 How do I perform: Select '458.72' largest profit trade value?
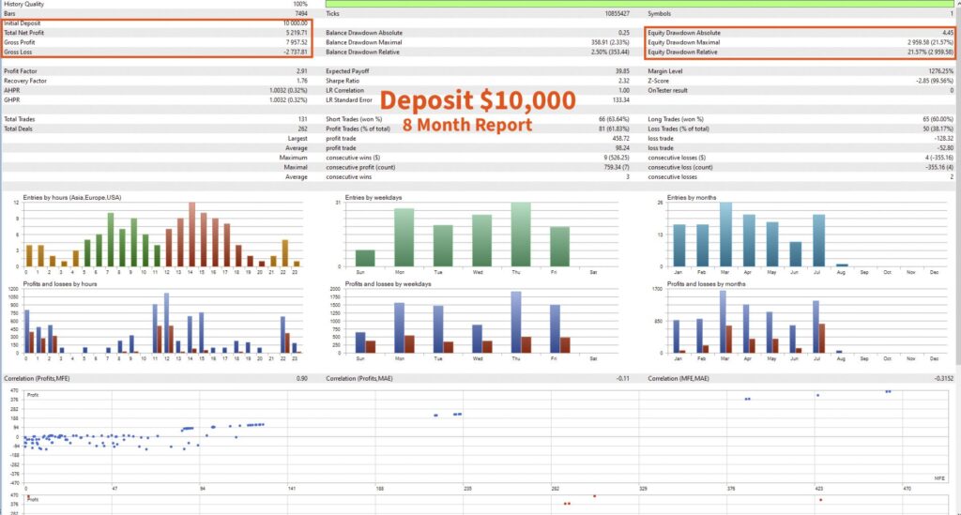(621, 139)
